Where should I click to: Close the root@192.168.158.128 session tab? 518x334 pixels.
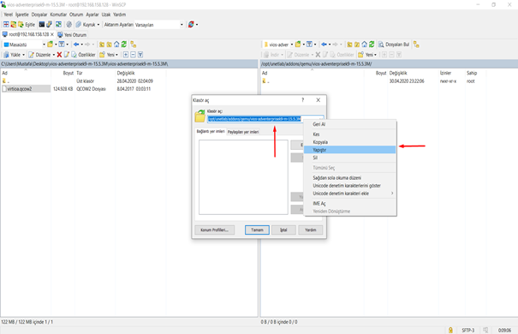pyautogui.click(x=52, y=34)
